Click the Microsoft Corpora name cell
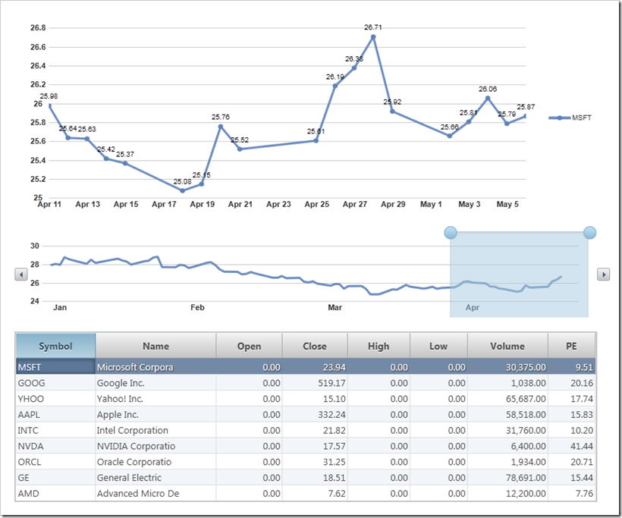622x518 pixels. tap(156, 367)
